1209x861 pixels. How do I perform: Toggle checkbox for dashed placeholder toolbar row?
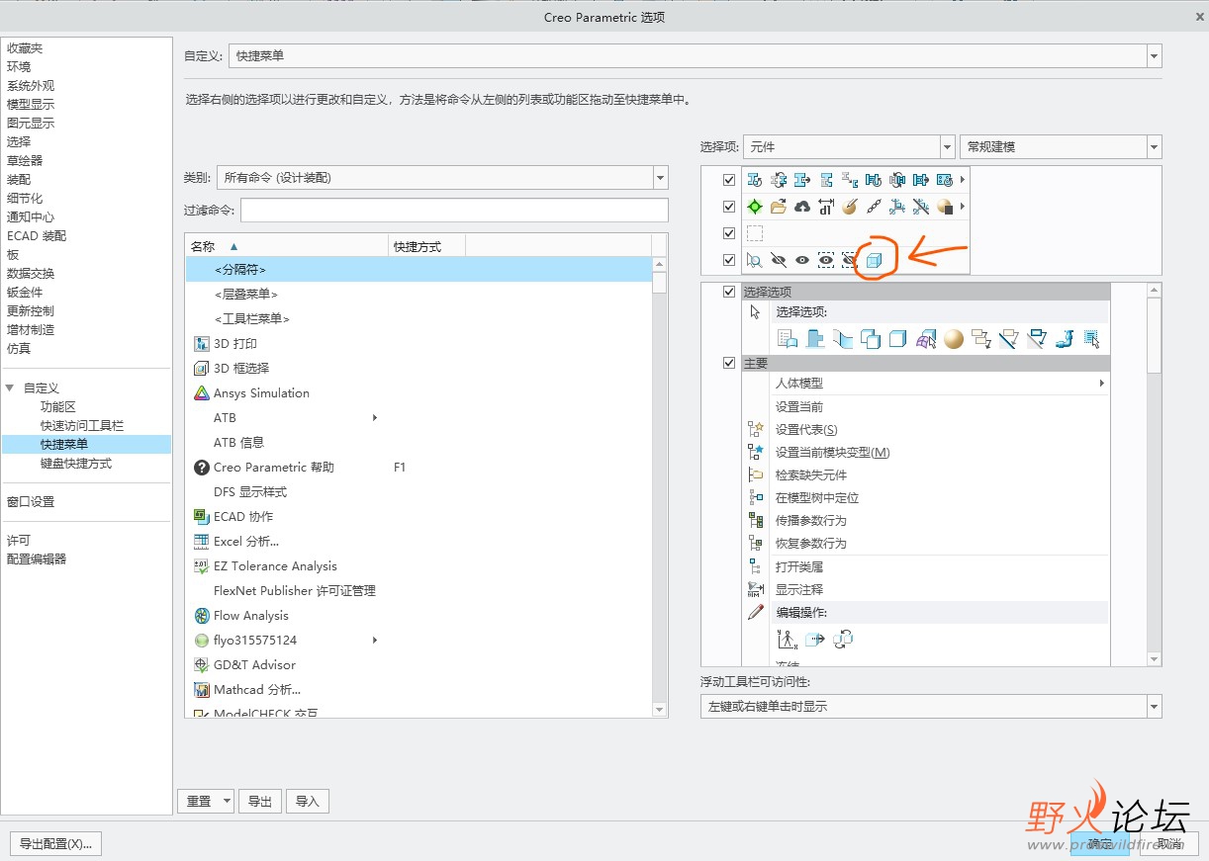(729, 233)
